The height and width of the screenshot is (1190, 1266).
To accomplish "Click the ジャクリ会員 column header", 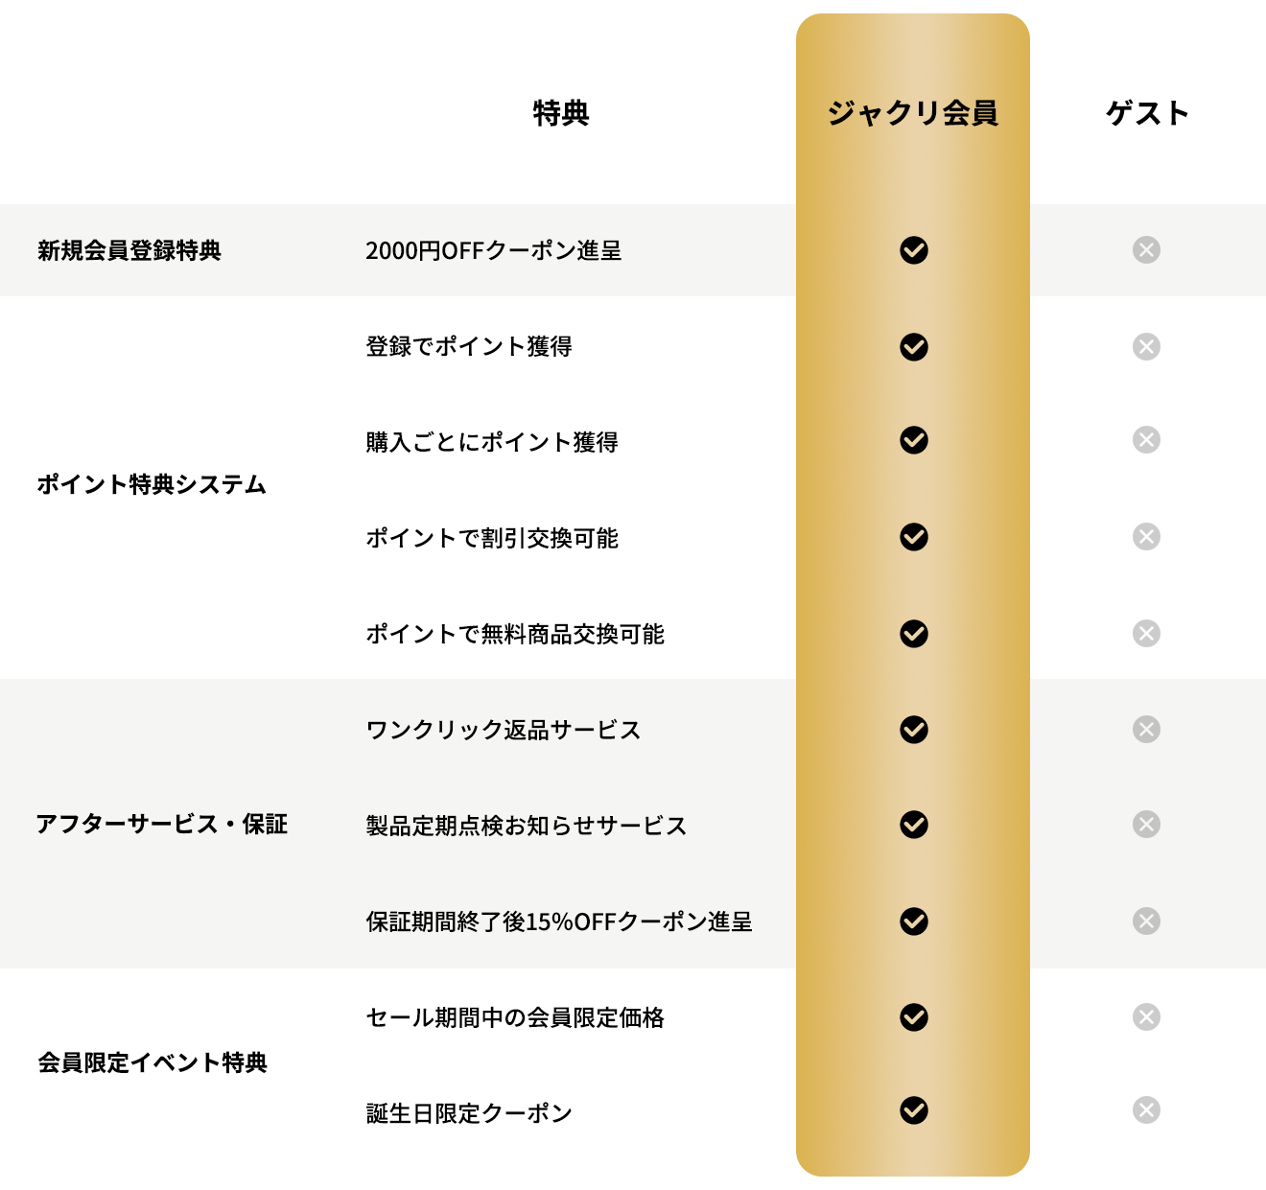I will pos(913,113).
